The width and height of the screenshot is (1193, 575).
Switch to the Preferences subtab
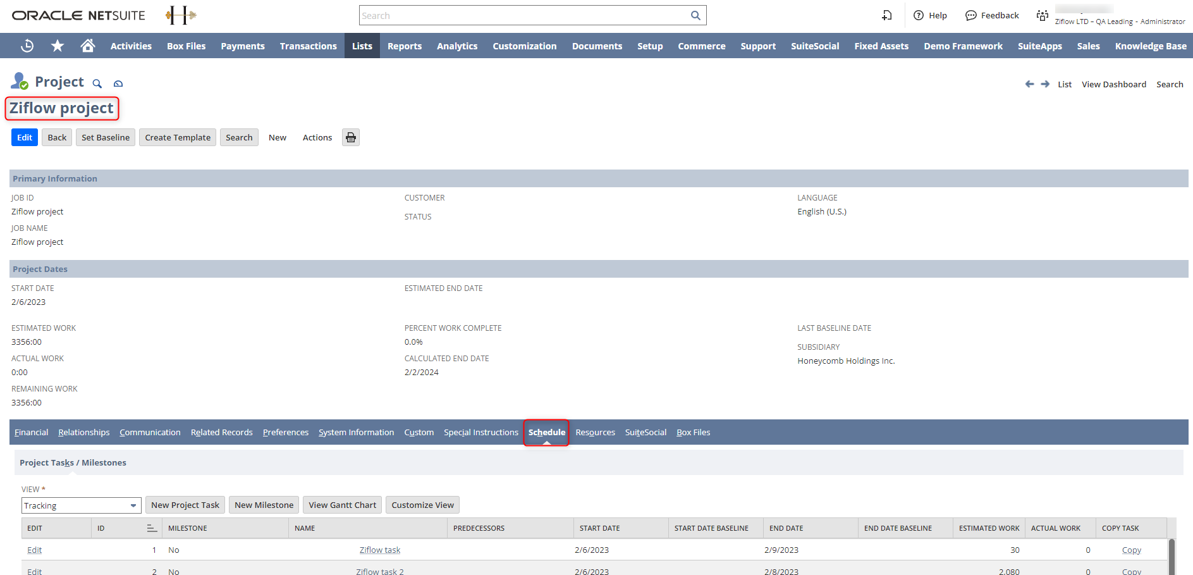click(x=286, y=432)
